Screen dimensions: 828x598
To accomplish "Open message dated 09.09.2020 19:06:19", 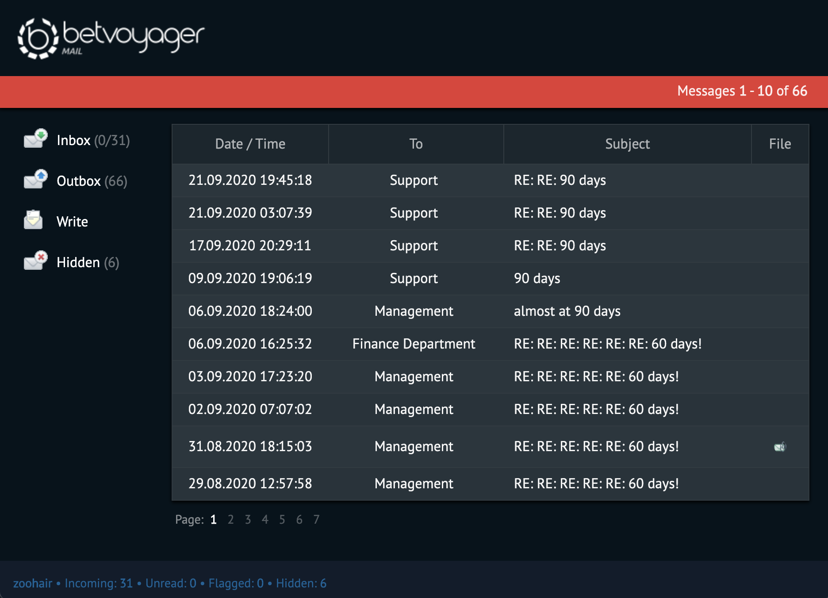I will [x=490, y=279].
